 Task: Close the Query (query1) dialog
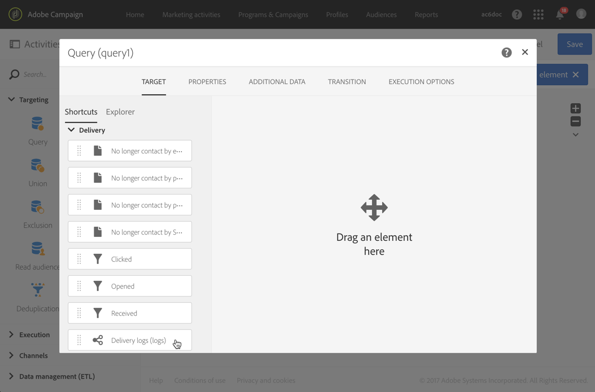point(525,52)
